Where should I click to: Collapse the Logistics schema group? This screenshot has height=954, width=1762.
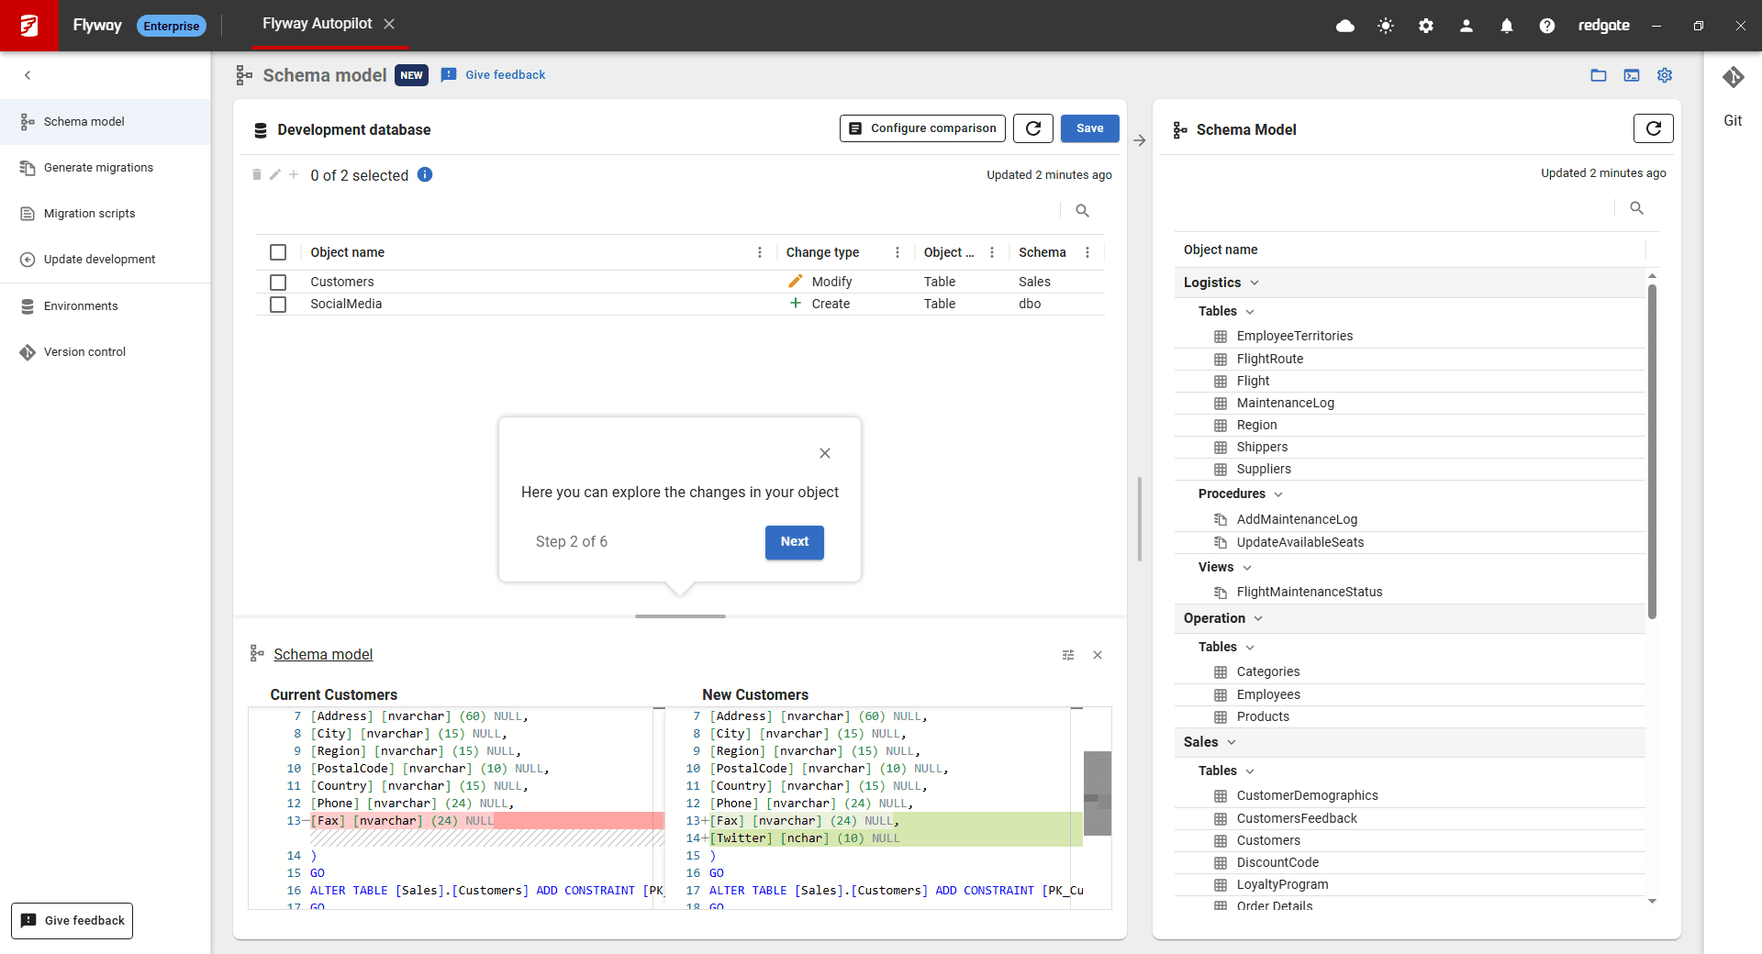[1255, 283]
